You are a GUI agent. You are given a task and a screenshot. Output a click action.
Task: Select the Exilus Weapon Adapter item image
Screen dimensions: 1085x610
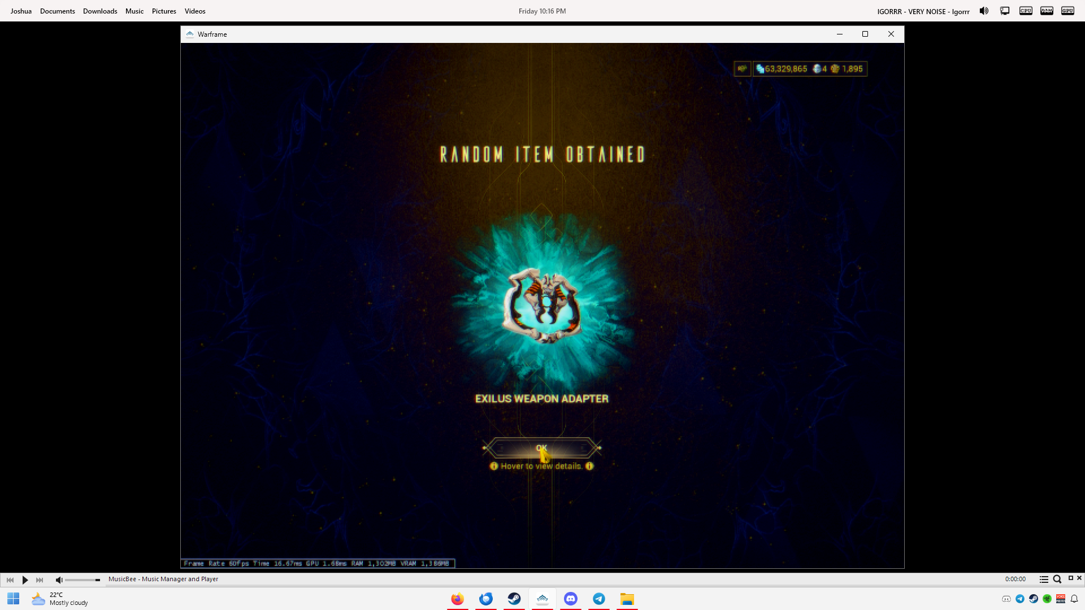[x=541, y=306]
